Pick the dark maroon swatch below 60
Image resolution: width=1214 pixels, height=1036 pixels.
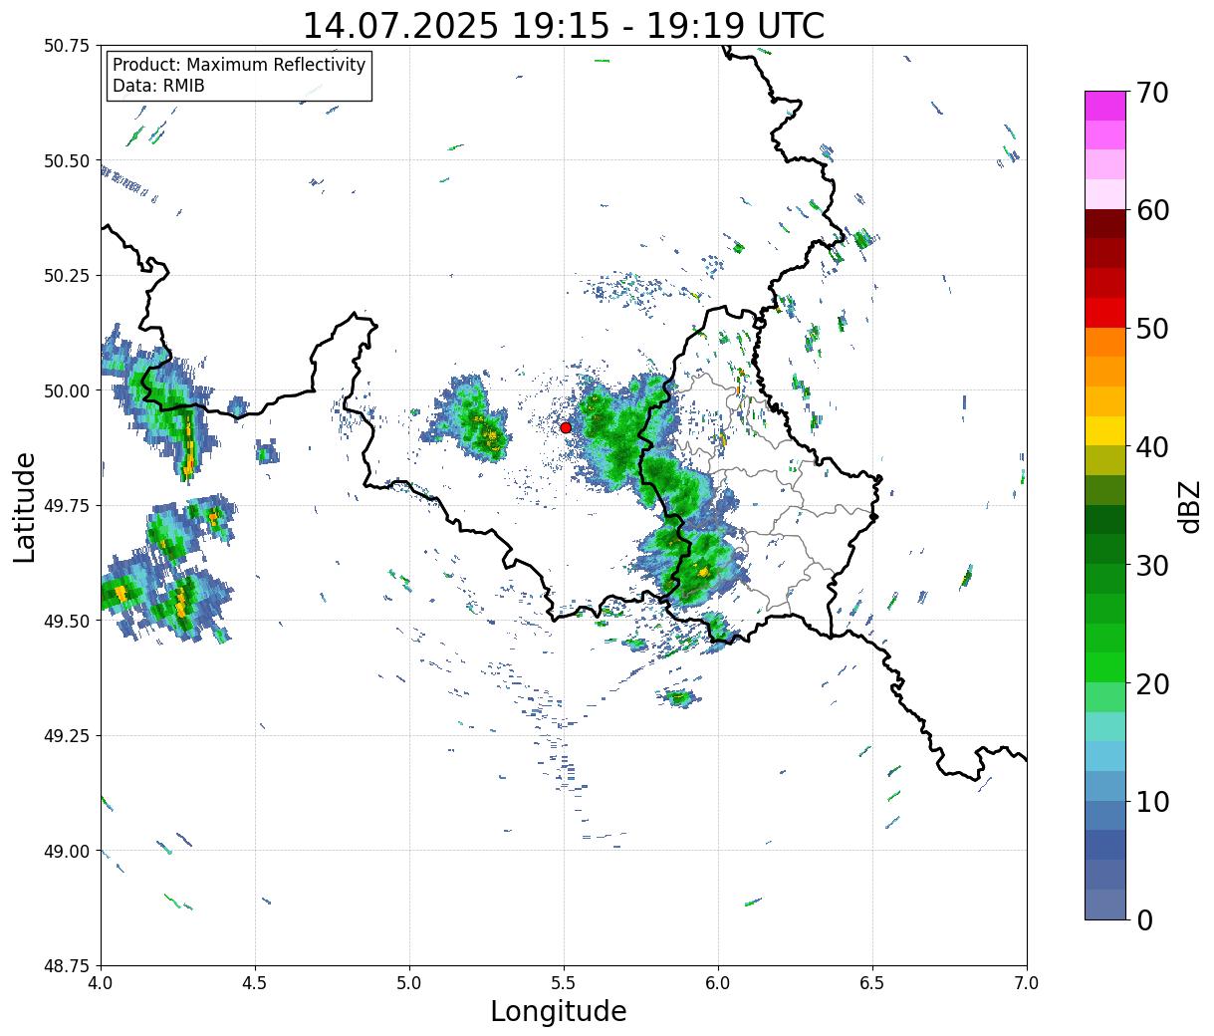point(1105,225)
